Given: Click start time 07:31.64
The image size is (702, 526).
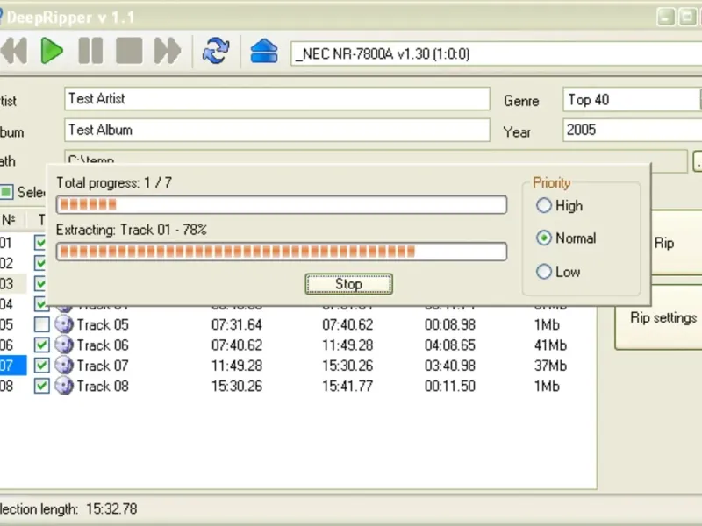Looking at the screenshot, I should click(x=236, y=324).
